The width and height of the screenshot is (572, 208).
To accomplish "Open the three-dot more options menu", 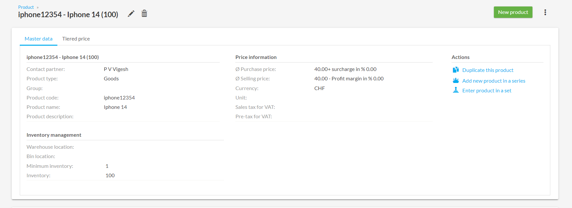I will pyautogui.click(x=545, y=12).
